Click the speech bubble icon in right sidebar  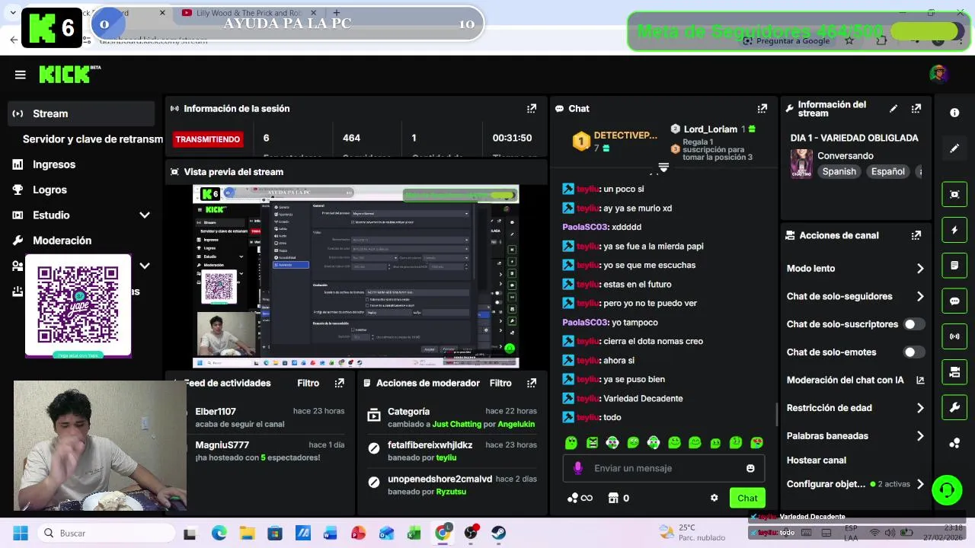(x=954, y=301)
